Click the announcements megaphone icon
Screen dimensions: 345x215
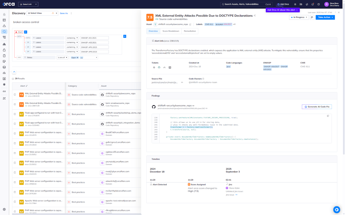[x=307, y=4]
